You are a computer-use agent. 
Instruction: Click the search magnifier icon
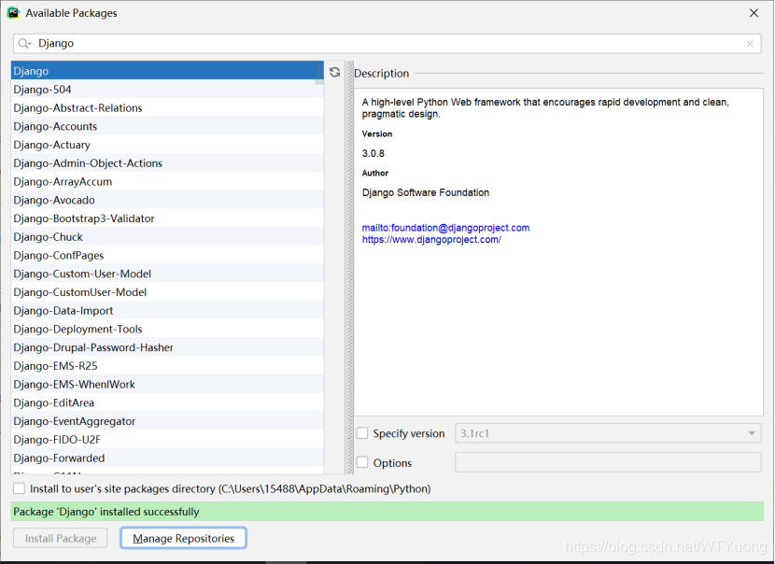[x=24, y=44]
